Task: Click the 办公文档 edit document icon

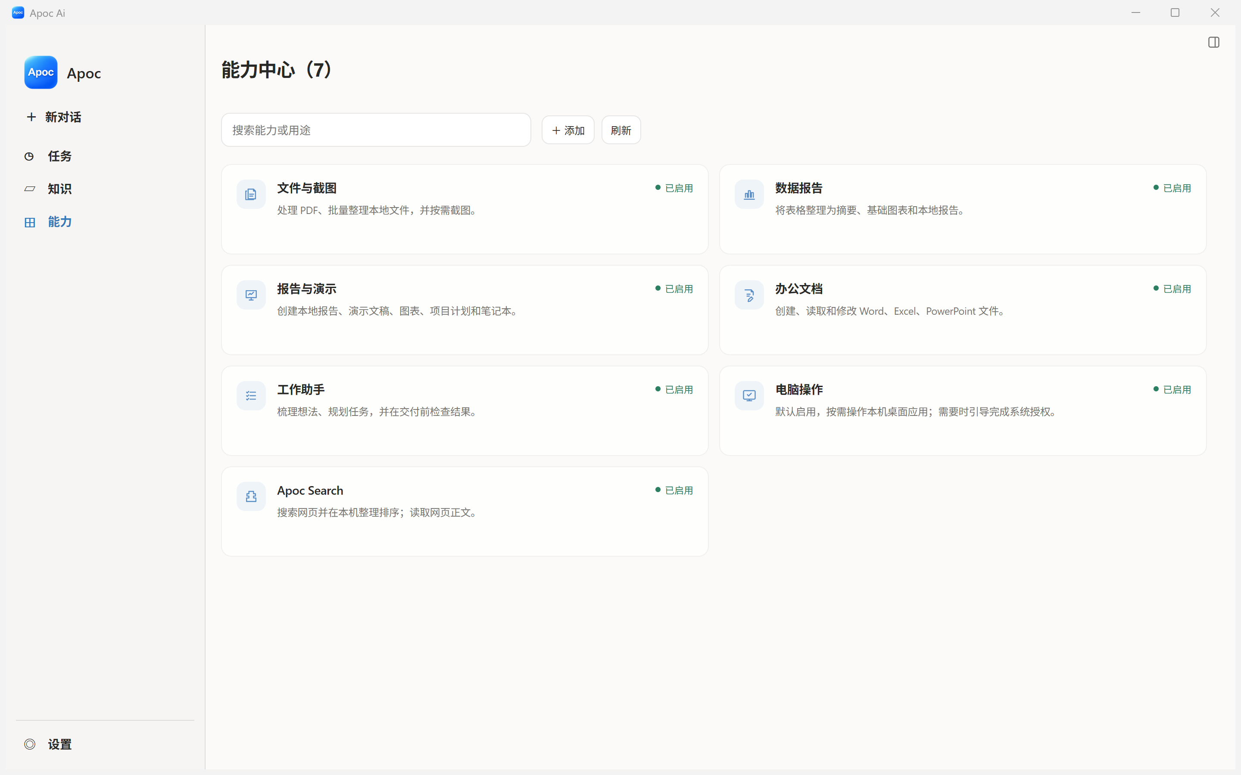Action: (x=749, y=295)
